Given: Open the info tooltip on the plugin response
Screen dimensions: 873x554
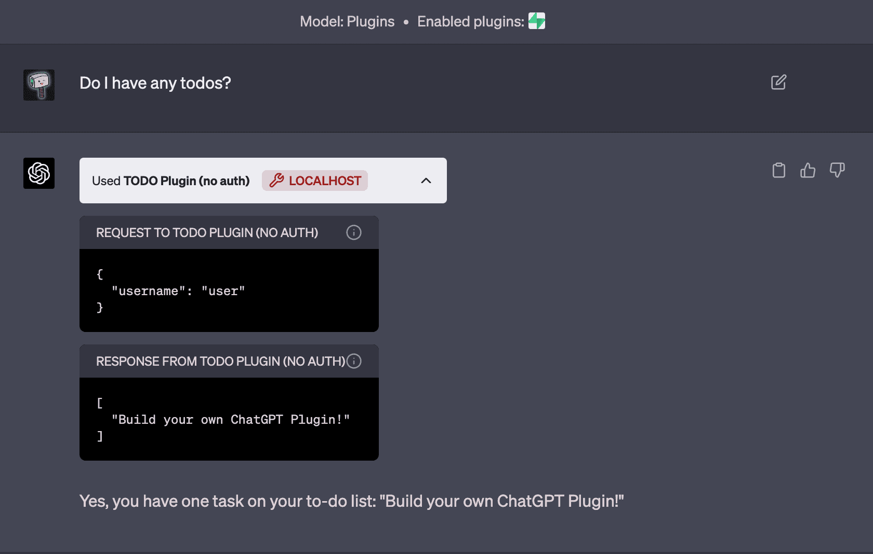Looking at the screenshot, I should (353, 361).
